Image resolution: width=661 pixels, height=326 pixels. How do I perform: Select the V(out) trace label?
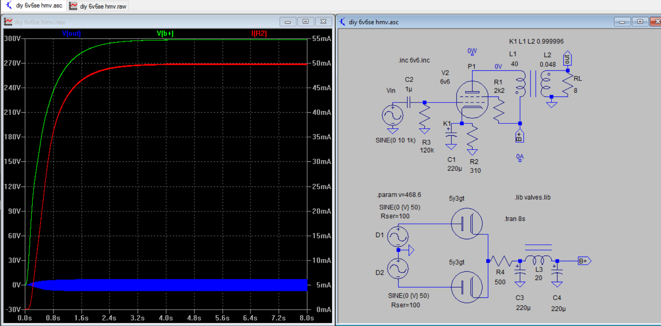(x=71, y=33)
